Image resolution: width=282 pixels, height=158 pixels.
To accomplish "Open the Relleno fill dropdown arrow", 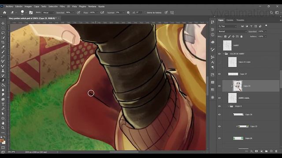I will pyautogui.click(x=266, y=36).
